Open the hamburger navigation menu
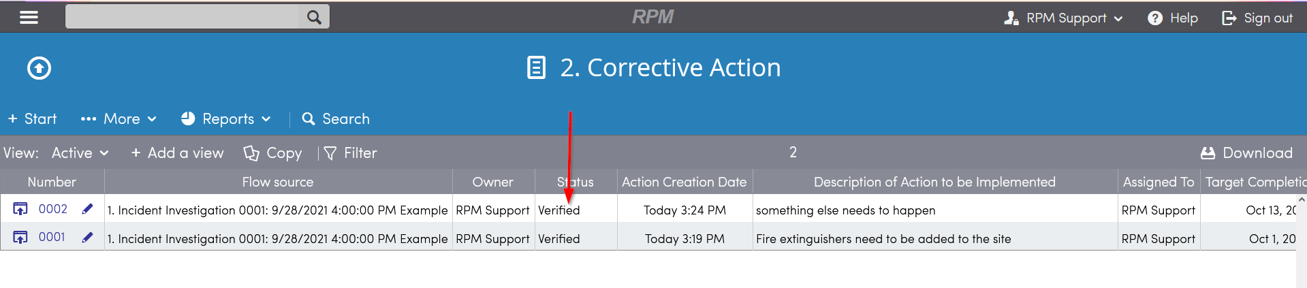This screenshot has height=288, width=1307. (29, 17)
